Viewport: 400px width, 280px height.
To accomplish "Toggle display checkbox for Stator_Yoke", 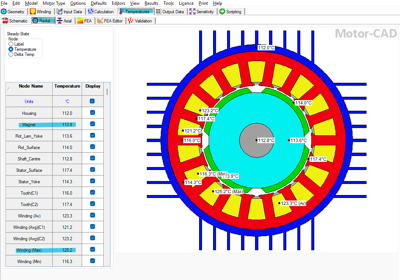I will [93, 181].
